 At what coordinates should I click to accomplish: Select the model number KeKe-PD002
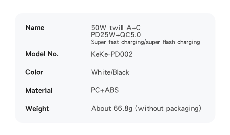pyautogui.click(x=112, y=54)
